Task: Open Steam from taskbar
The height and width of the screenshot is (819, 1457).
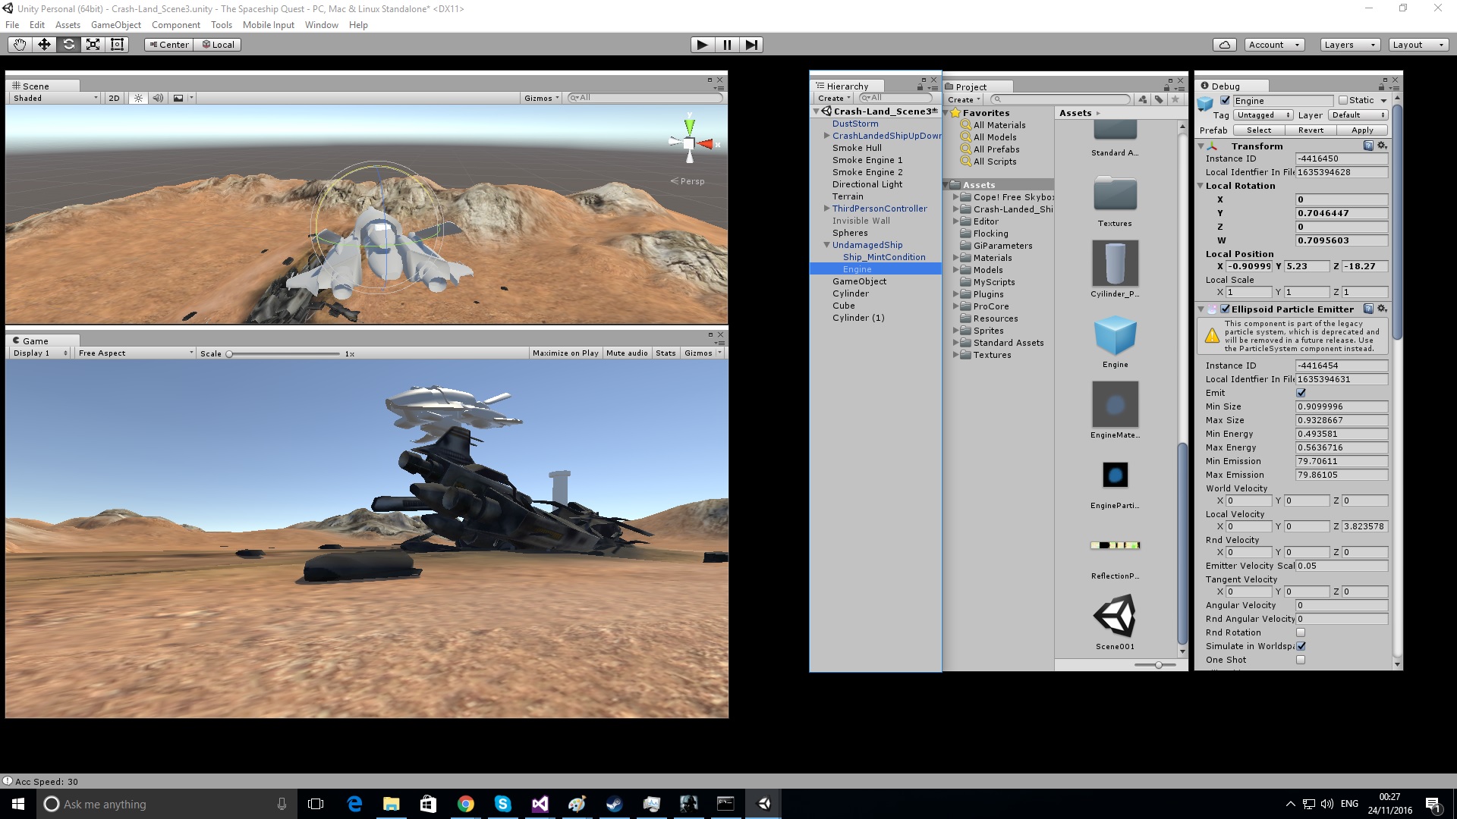Action: click(x=614, y=804)
